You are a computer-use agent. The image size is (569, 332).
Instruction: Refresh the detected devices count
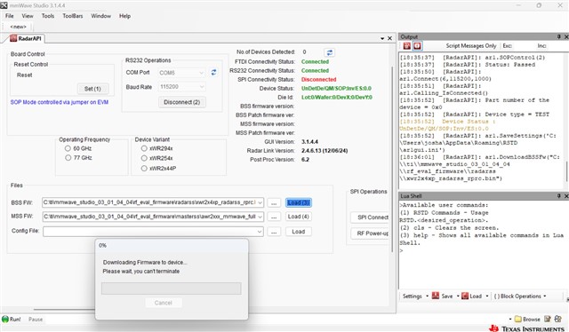point(330,52)
